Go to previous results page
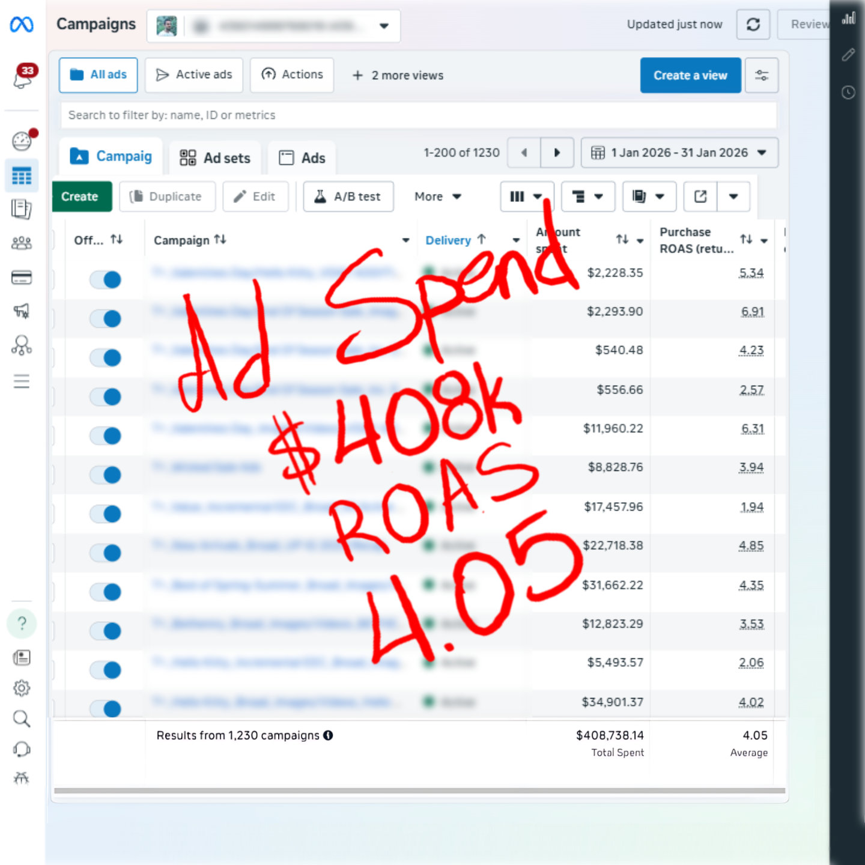This screenshot has height=865, width=865. coord(524,153)
